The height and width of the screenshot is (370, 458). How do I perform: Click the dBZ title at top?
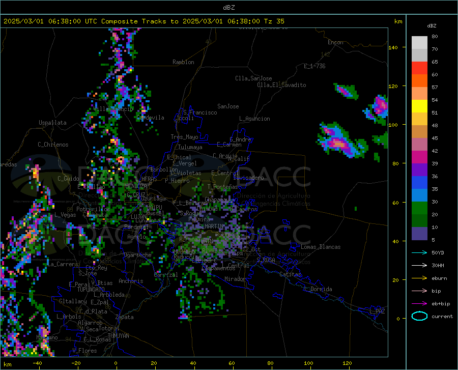click(228, 8)
